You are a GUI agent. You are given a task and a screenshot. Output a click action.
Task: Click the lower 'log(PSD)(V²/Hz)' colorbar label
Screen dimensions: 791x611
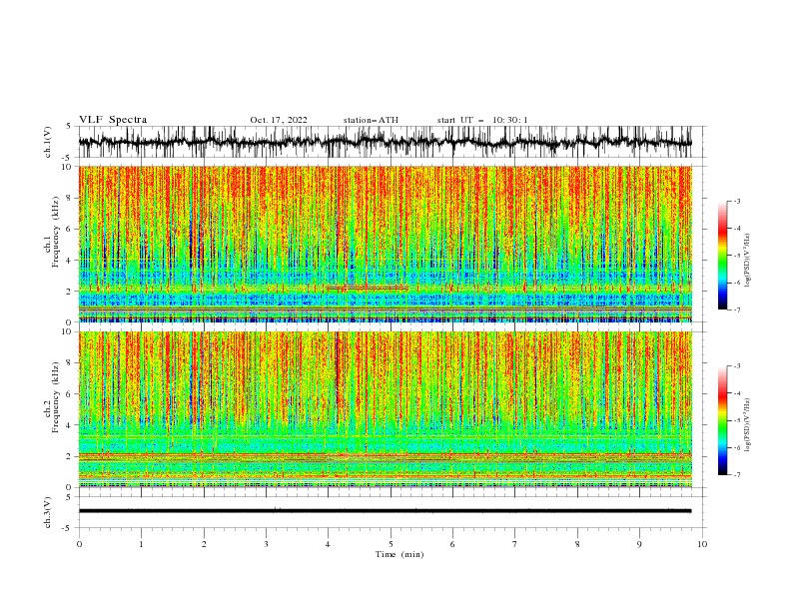point(747,425)
